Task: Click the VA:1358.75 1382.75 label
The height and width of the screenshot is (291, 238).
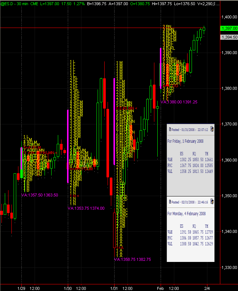Action: [x=133, y=259]
